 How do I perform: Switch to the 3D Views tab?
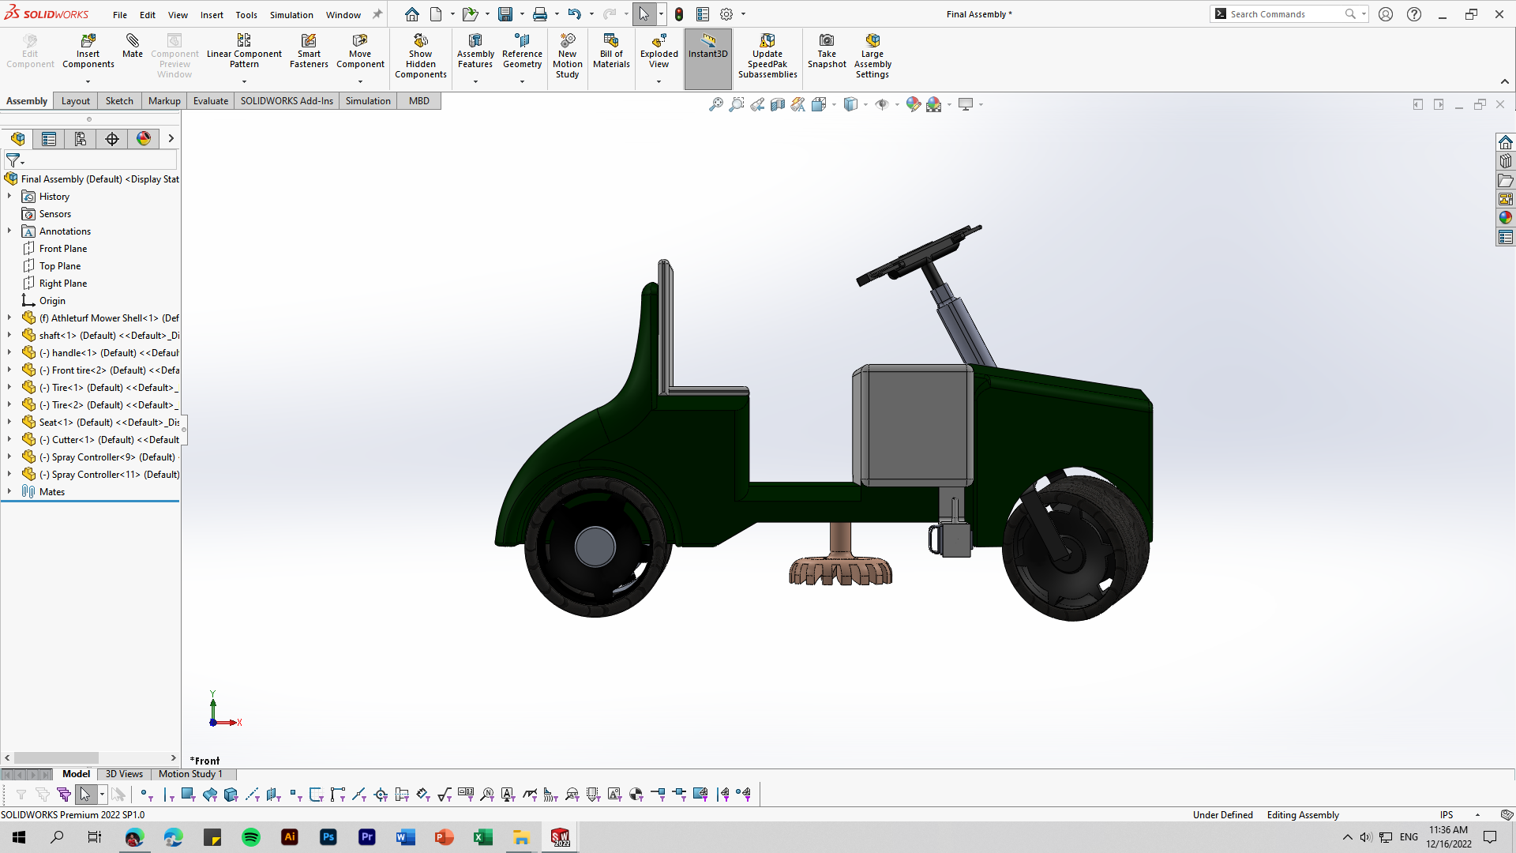(124, 774)
